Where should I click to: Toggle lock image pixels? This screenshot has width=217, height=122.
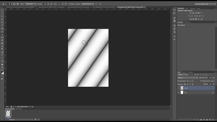(188, 84)
